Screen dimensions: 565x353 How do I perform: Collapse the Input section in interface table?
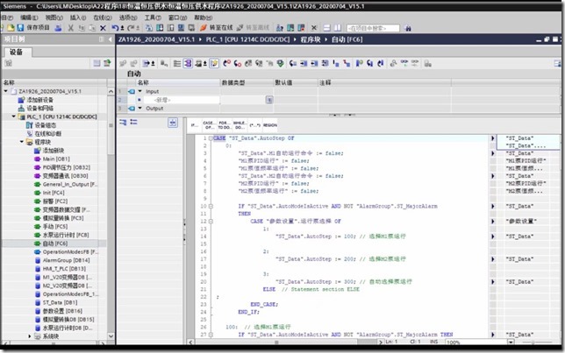(140, 91)
